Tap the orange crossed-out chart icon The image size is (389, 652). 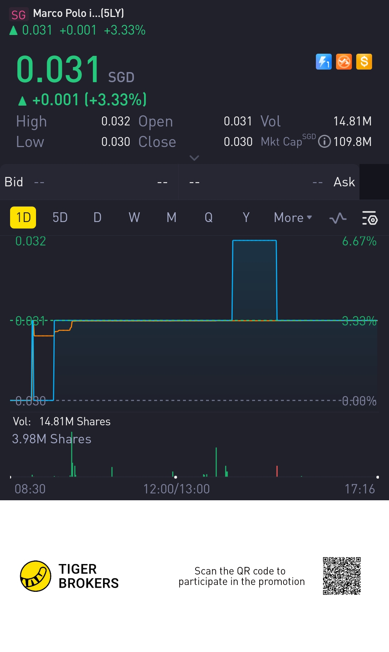point(344,62)
